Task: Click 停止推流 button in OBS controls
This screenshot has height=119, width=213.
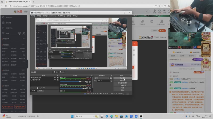Action: pyautogui.click(x=122, y=78)
